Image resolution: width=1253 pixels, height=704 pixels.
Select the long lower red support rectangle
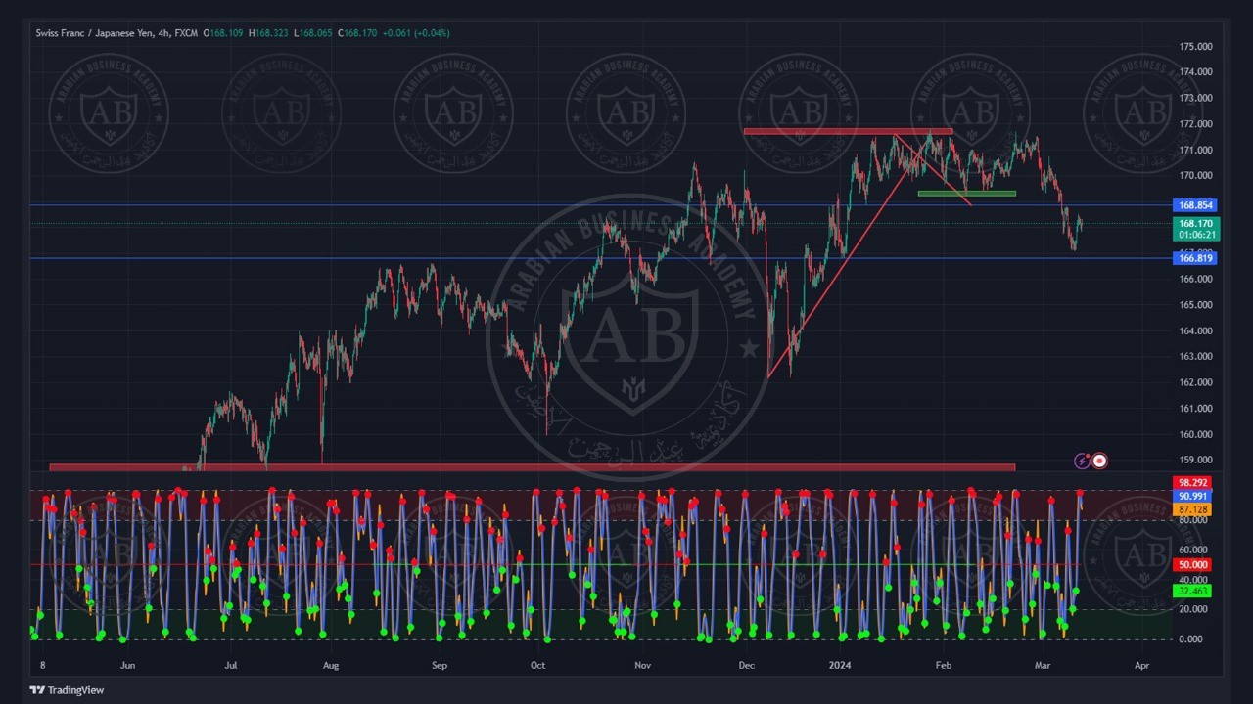click(x=532, y=467)
